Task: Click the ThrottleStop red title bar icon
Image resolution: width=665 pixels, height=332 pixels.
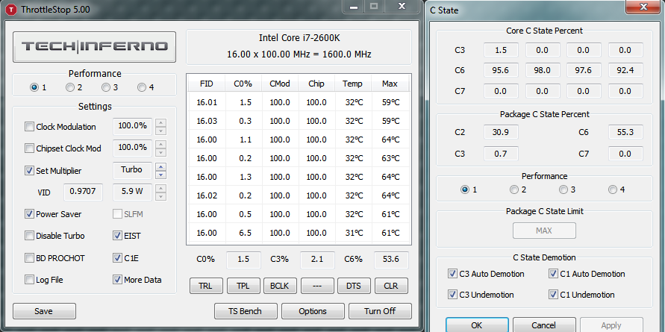Action: [x=11, y=10]
